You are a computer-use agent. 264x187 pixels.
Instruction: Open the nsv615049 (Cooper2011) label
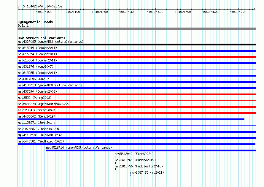[x=37, y=48]
